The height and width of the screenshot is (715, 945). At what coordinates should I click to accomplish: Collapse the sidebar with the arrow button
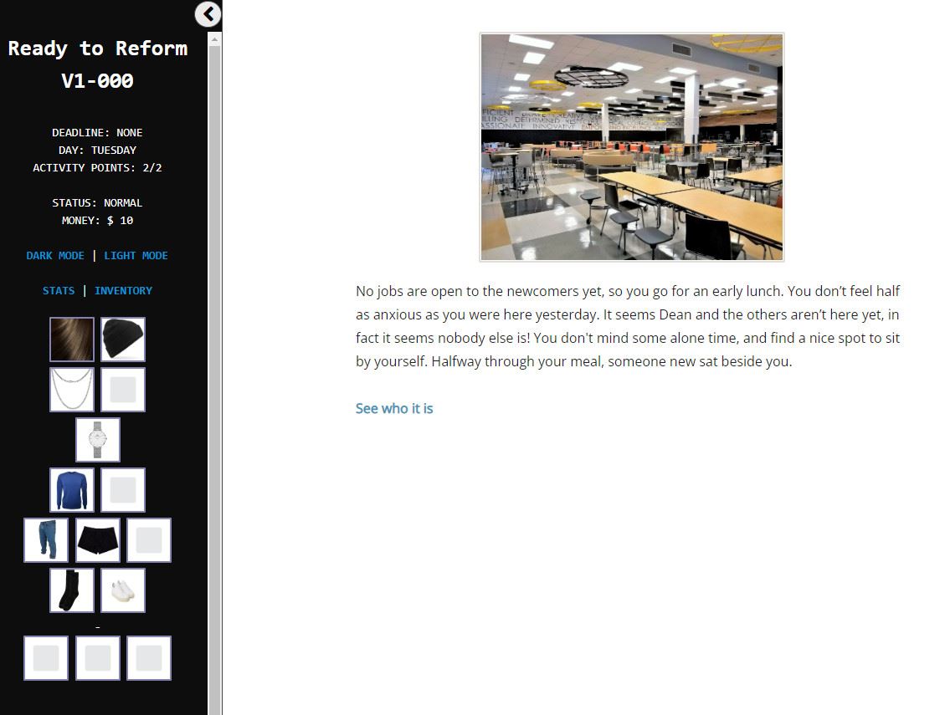click(x=208, y=14)
